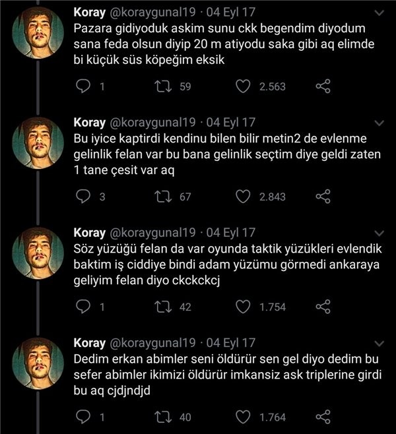Viewport: 396px width, 434px height.
Task: Share the Söz yüzüğü tweet
Action: (323, 307)
